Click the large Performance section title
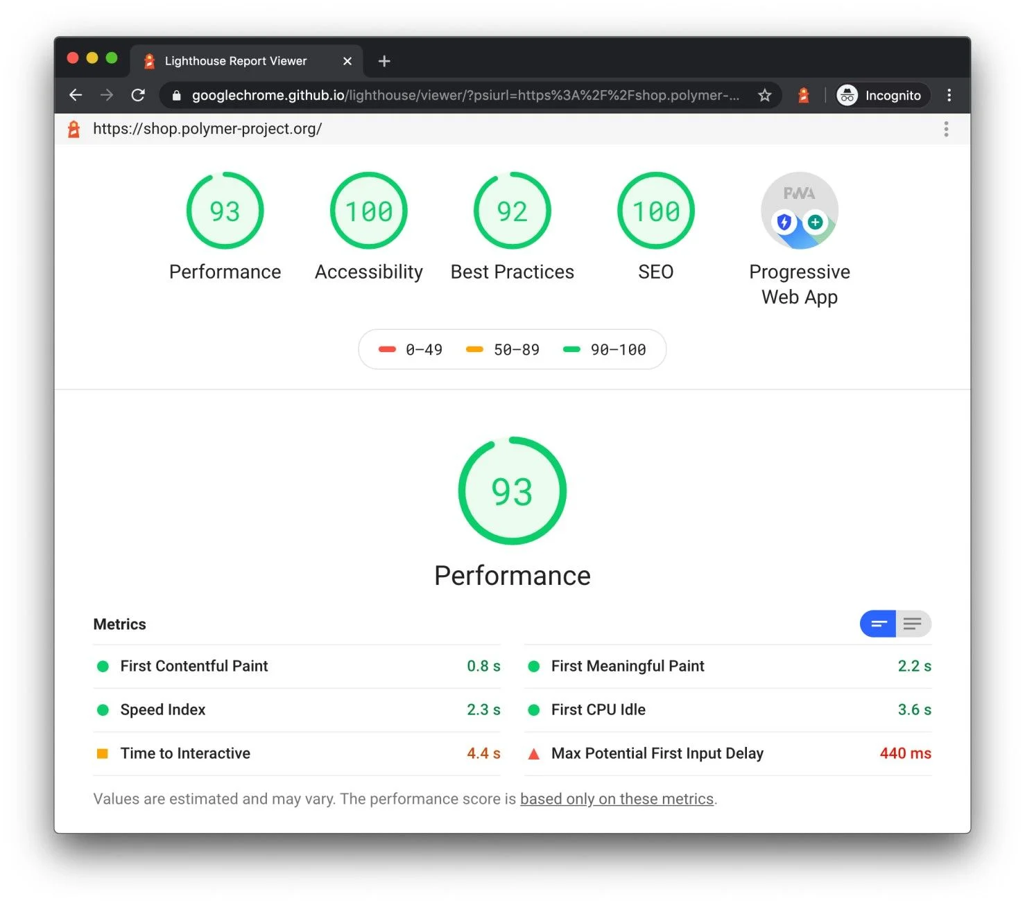 point(512,576)
